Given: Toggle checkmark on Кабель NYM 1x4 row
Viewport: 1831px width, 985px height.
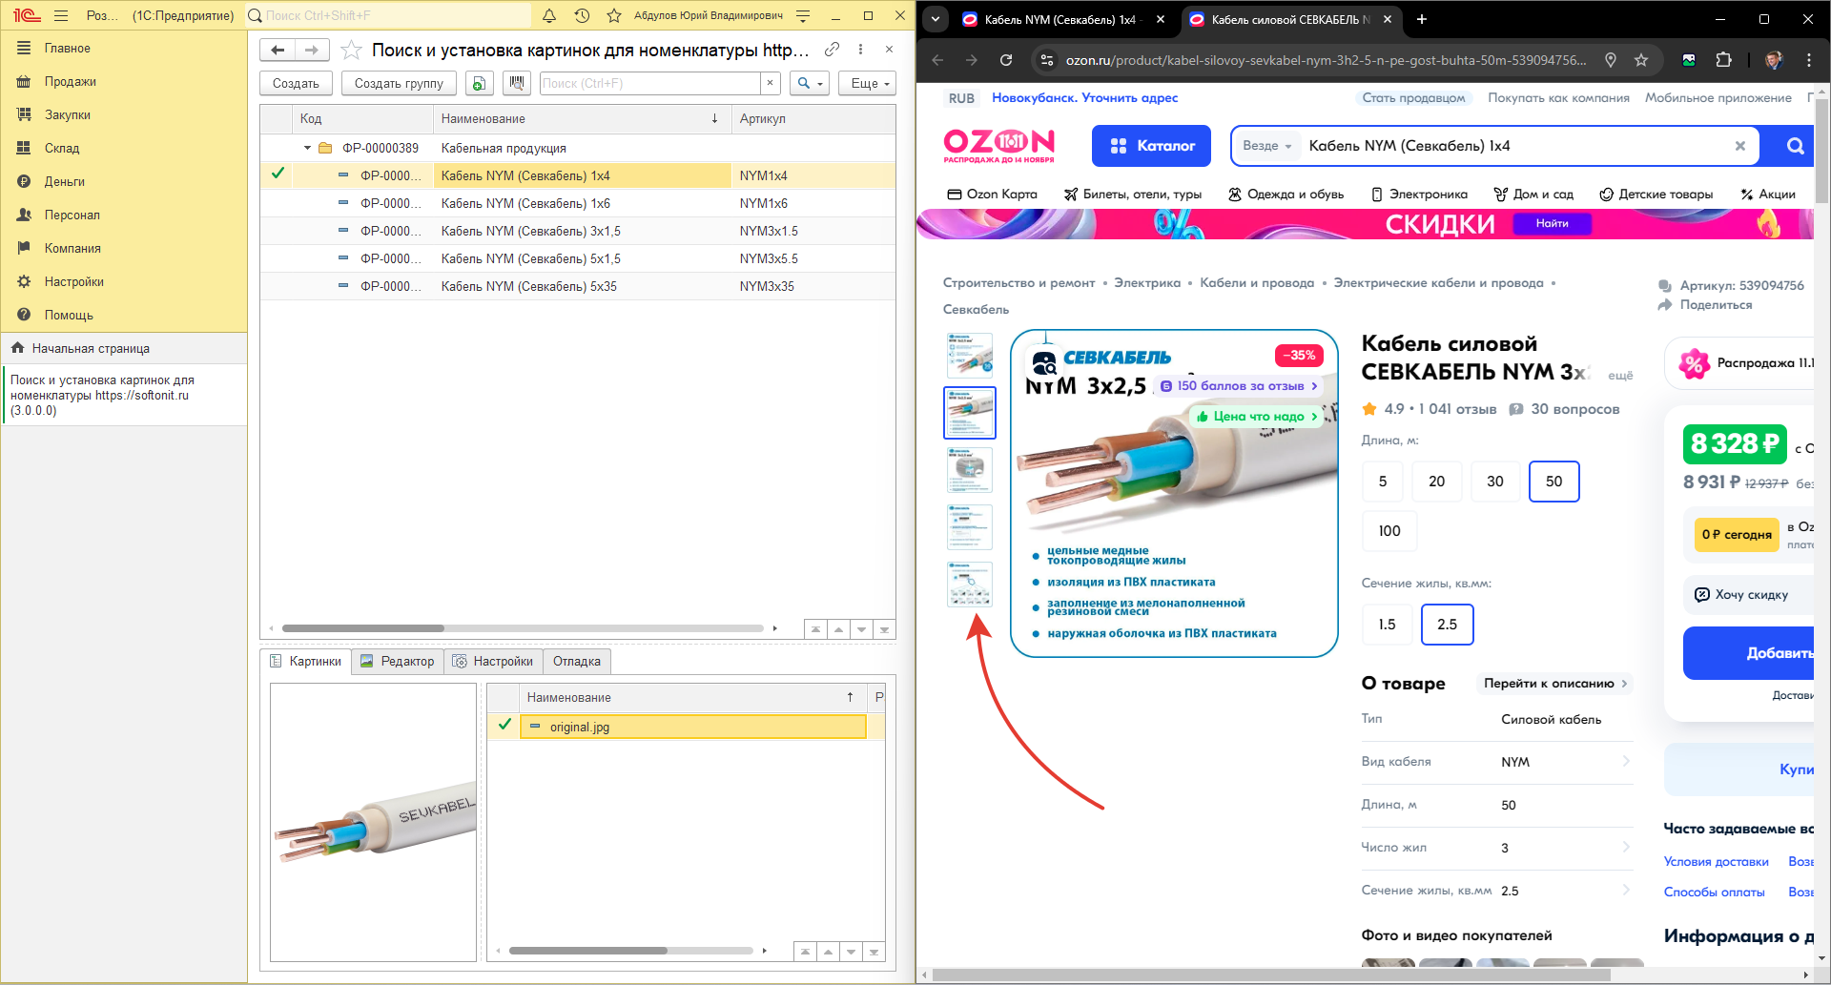Looking at the screenshot, I should [278, 174].
